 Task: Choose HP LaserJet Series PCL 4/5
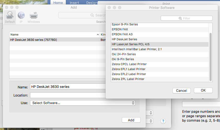[160, 44]
